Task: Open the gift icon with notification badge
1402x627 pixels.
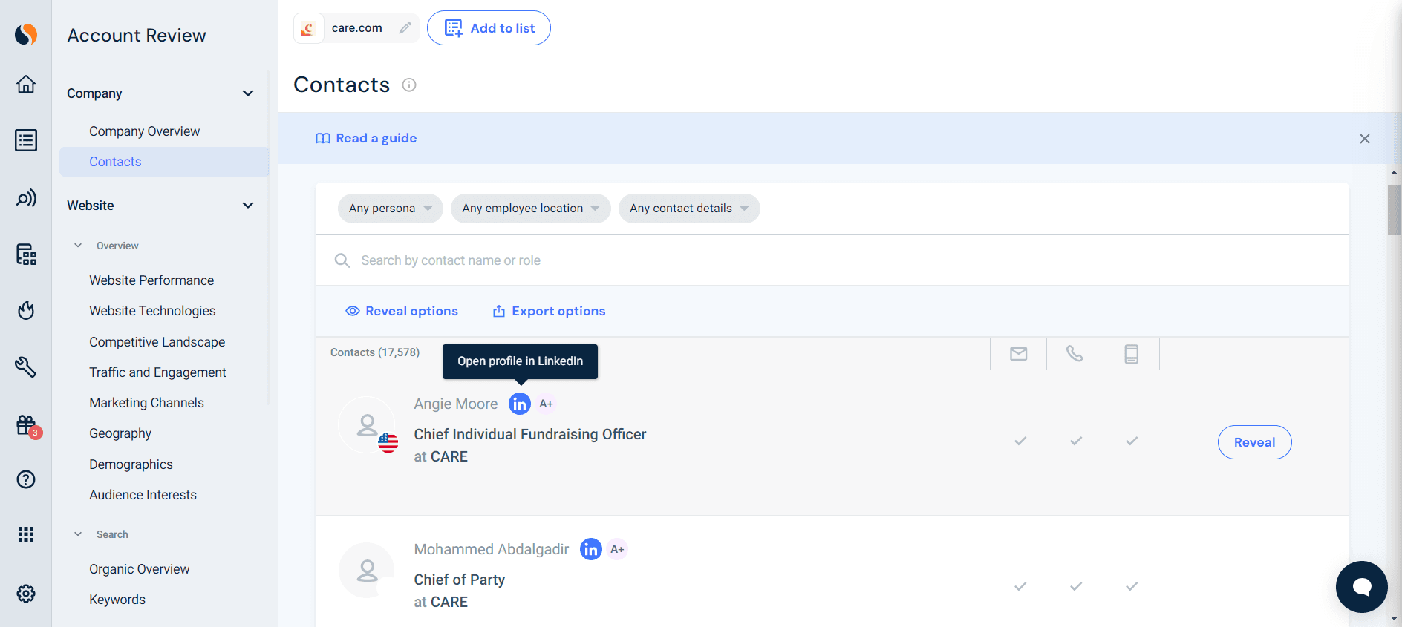Action: pos(27,425)
